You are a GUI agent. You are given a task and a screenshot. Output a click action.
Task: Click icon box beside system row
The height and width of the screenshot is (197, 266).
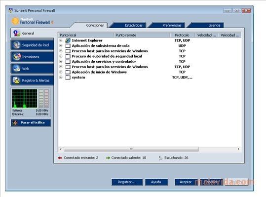tap(68, 78)
